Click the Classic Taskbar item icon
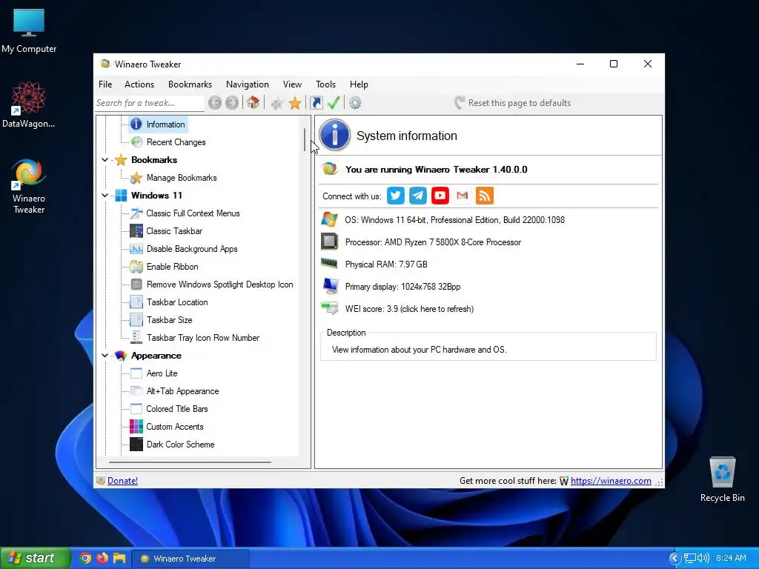This screenshot has width=759, height=569. pyautogui.click(x=136, y=231)
